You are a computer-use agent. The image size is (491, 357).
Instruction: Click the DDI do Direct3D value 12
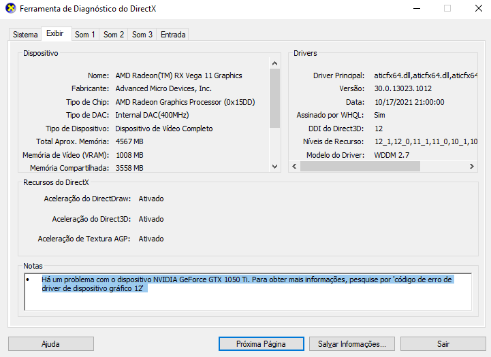379,129
